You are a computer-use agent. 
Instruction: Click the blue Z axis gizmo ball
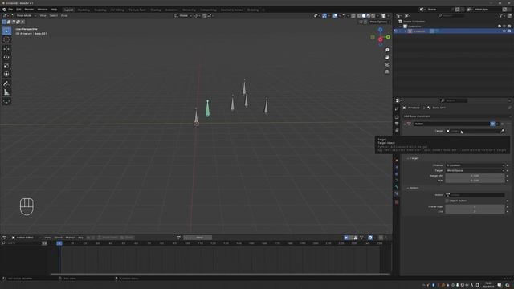point(380,30)
